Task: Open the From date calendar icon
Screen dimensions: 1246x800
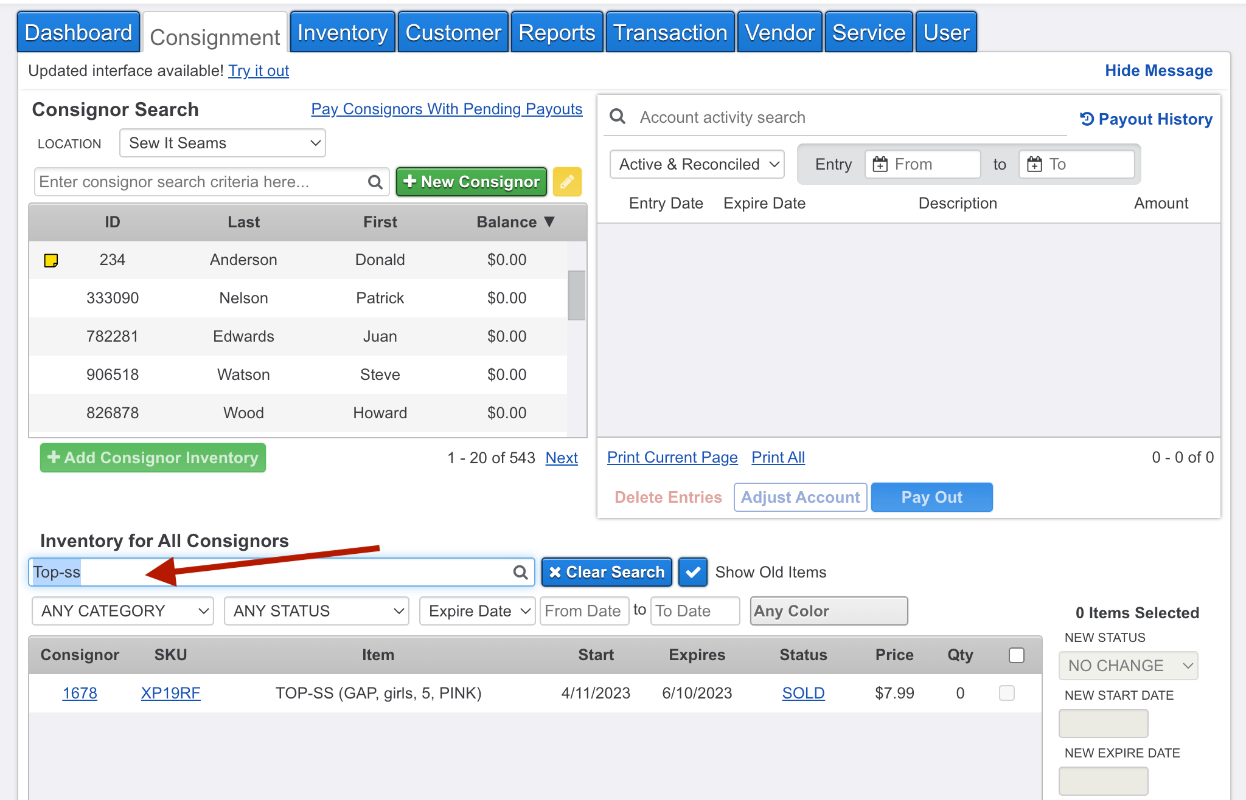Action: 880,164
